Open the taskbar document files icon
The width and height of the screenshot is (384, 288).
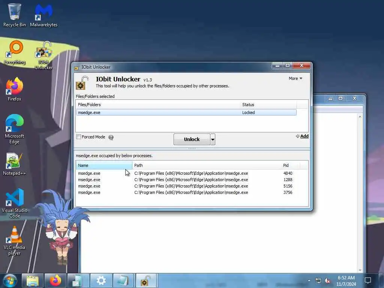click(x=78, y=280)
